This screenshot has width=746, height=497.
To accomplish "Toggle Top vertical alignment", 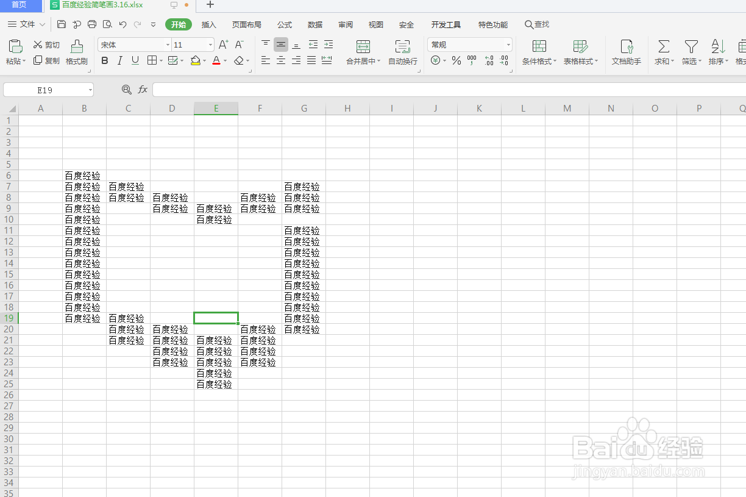I will point(266,45).
